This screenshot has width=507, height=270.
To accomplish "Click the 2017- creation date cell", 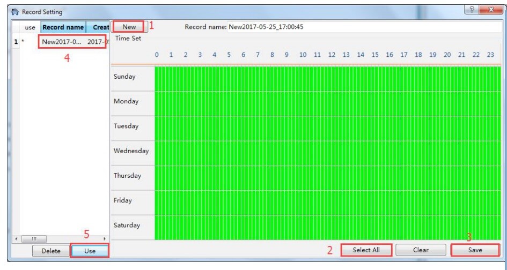I will pyautogui.click(x=97, y=42).
